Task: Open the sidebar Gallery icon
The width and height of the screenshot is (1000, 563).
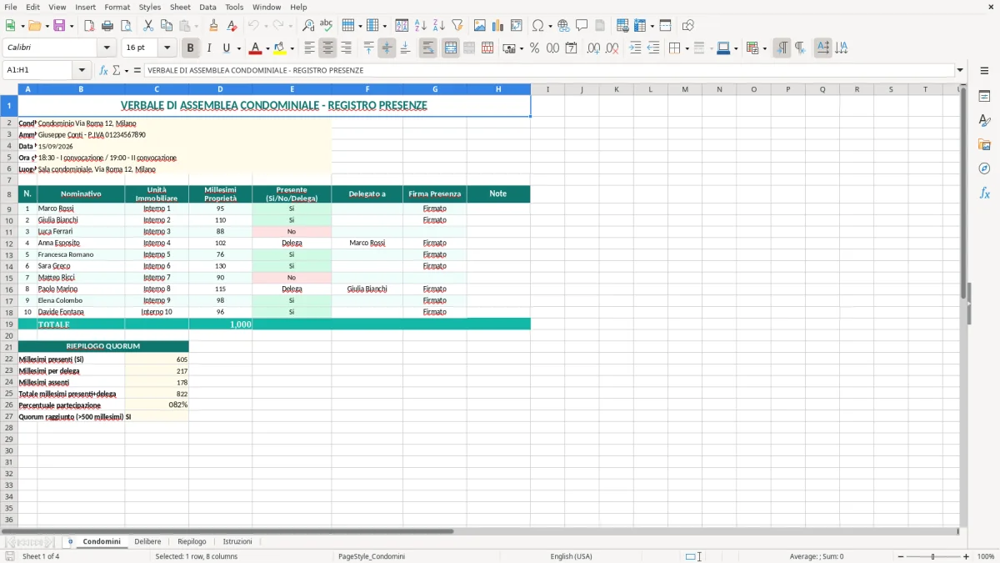Action: point(984,144)
